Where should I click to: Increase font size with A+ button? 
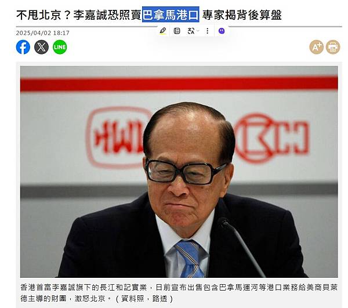pyautogui.click(x=317, y=47)
